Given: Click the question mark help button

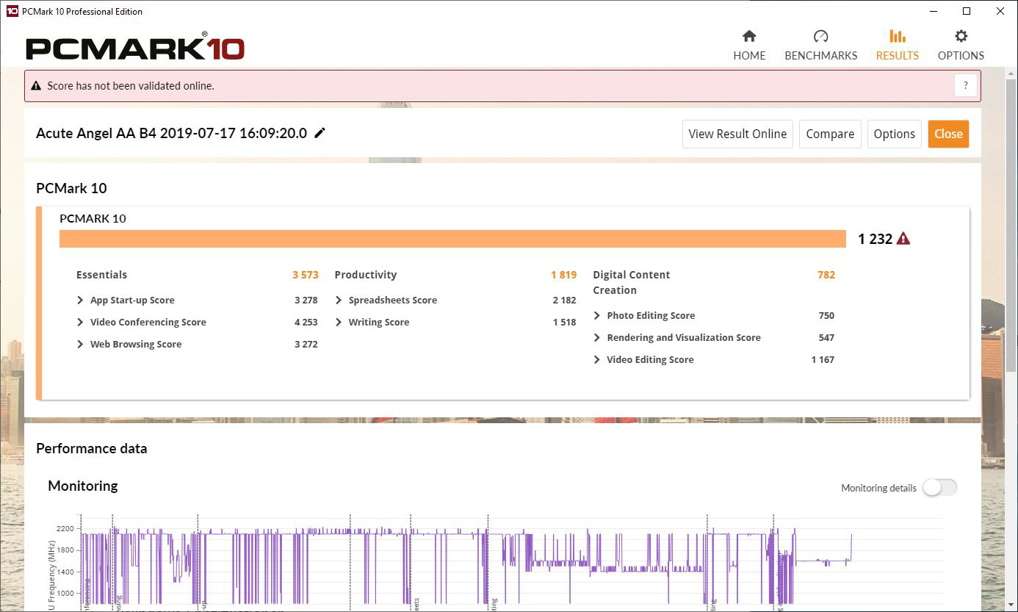Looking at the screenshot, I should [966, 85].
